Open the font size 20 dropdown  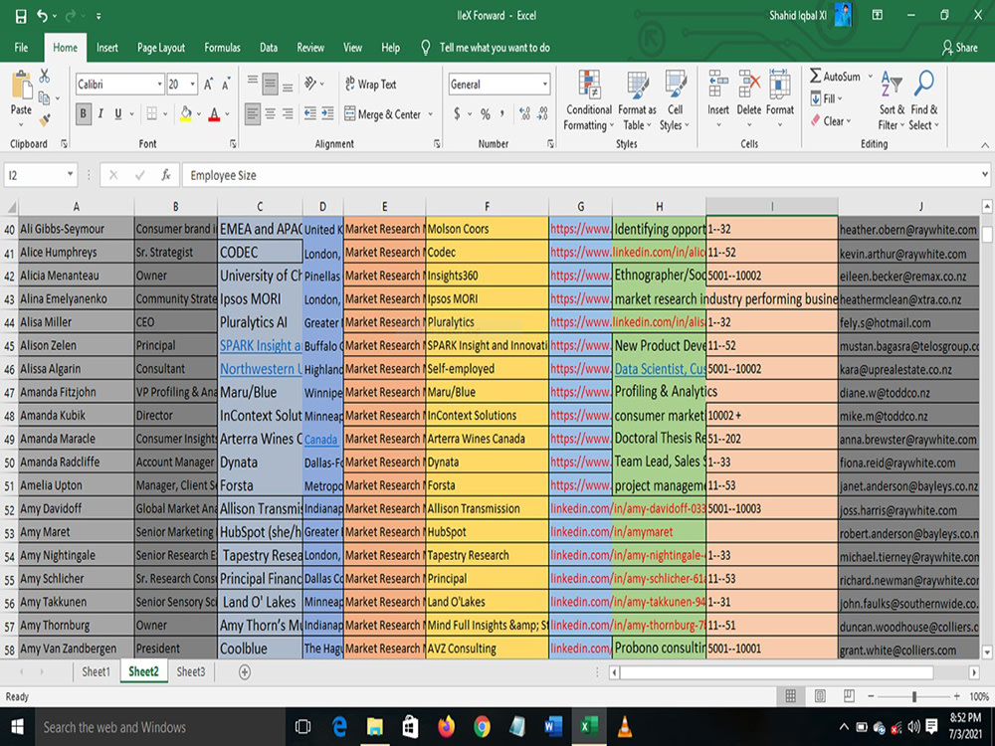click(193, 85)
